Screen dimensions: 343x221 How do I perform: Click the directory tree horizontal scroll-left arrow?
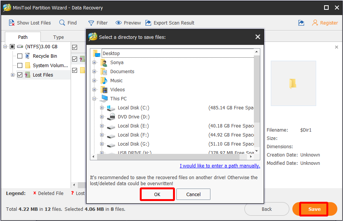(94, 157)
